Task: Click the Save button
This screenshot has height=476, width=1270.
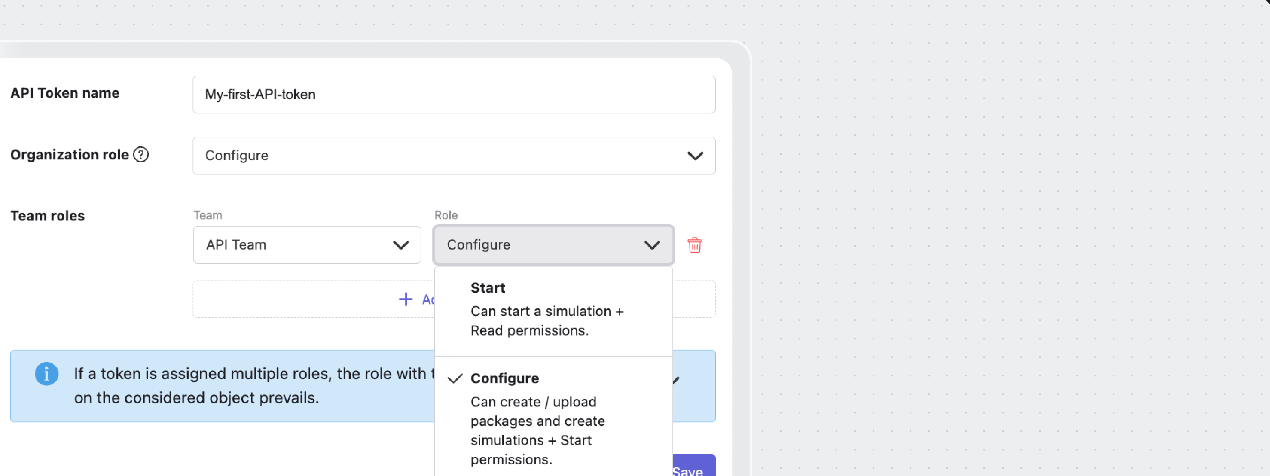Action: pos(694,466)
